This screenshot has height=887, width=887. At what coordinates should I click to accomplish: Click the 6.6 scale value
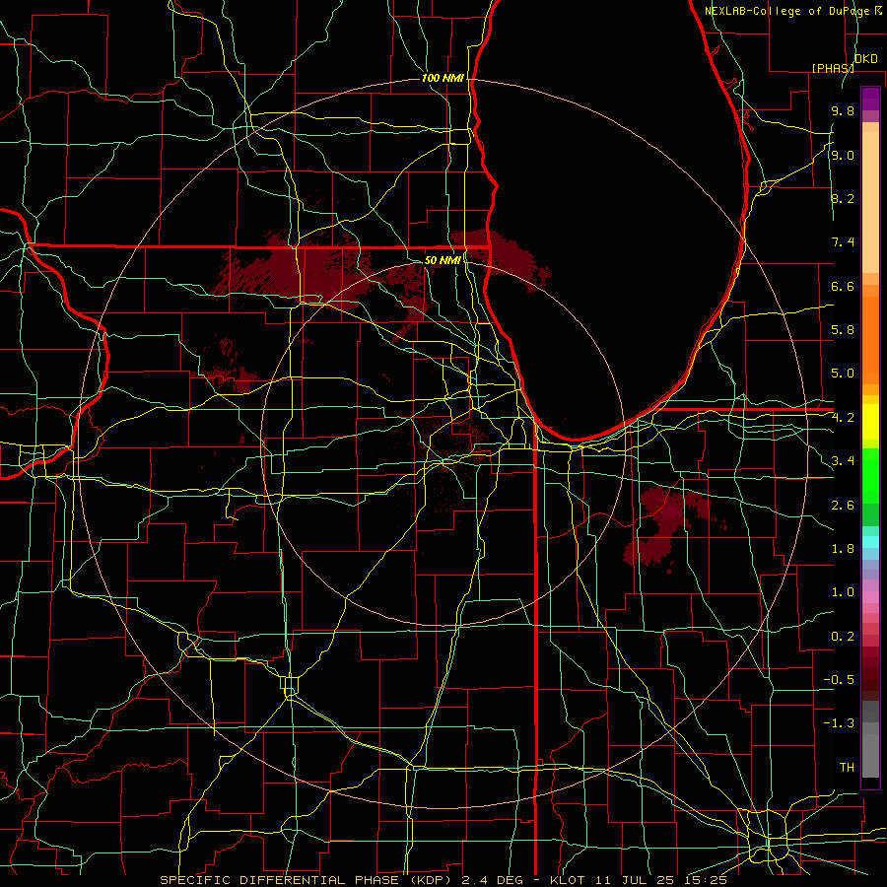tap(843, 286)
